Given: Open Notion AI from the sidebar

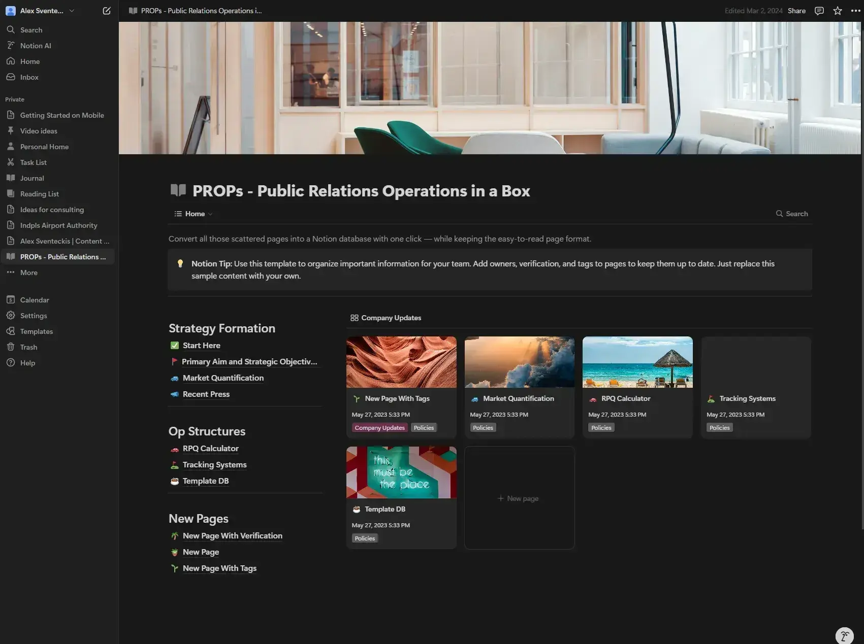Looking at the screenshot, I should coord(36,45).
